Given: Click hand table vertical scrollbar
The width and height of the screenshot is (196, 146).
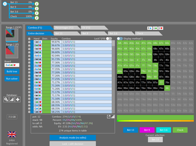Looking at the screenshot, I should [x=113, y=77].
